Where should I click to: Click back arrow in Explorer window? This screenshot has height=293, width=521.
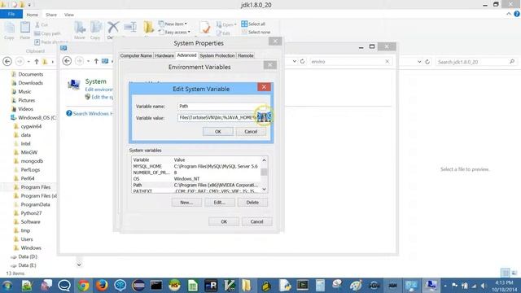tap(7, 62)
